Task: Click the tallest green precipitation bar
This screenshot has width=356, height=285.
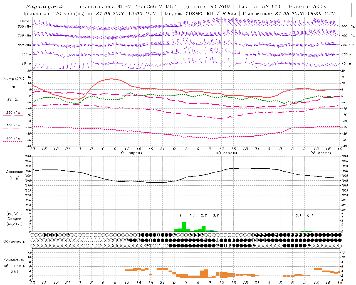Action: (184, 227)
